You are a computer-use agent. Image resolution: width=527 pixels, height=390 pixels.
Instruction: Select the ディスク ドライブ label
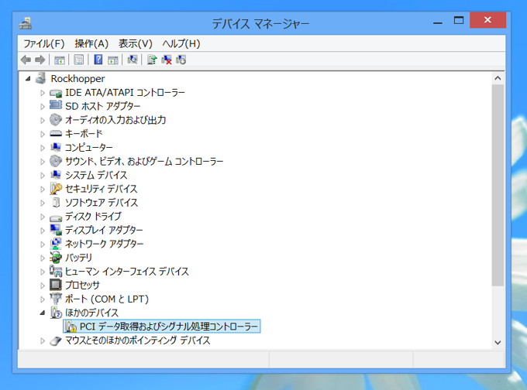[93, 216]
